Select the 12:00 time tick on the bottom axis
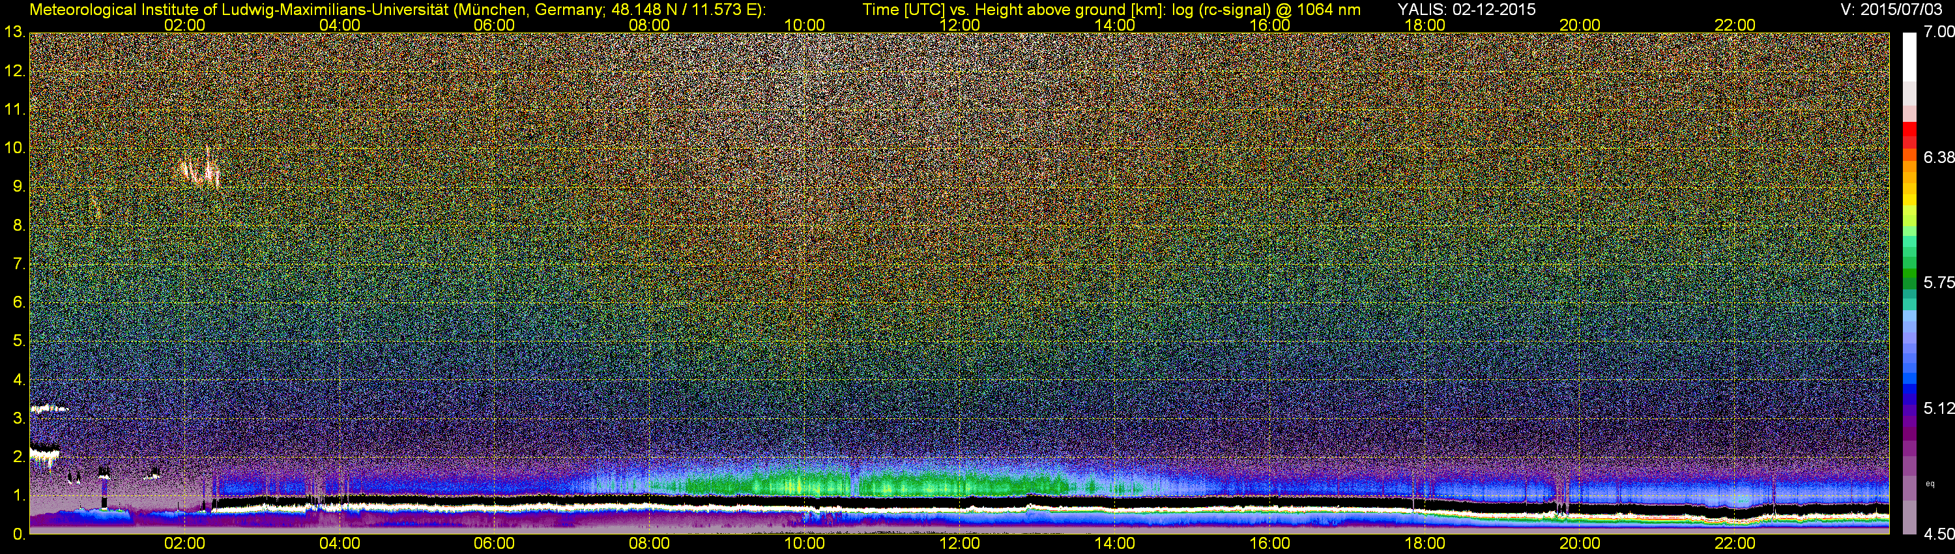 click(959, 544)
